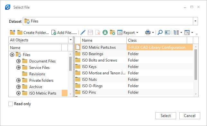Select ISO Metric Parts.tws file
207x126 pixels.
pos(99,47)
